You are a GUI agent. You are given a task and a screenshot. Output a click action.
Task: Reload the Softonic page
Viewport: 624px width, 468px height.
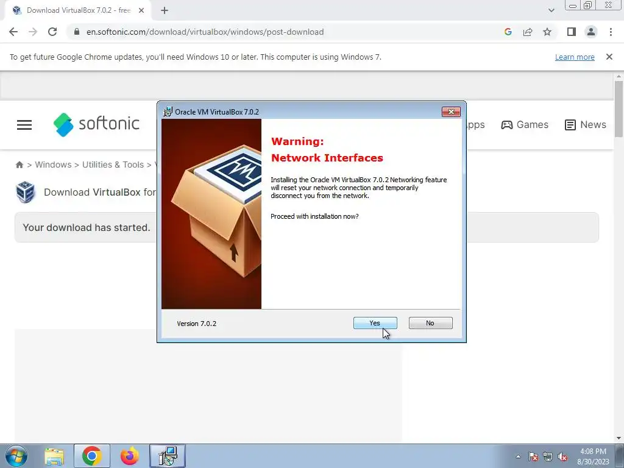pyautogui.click(x=52, y=32)
